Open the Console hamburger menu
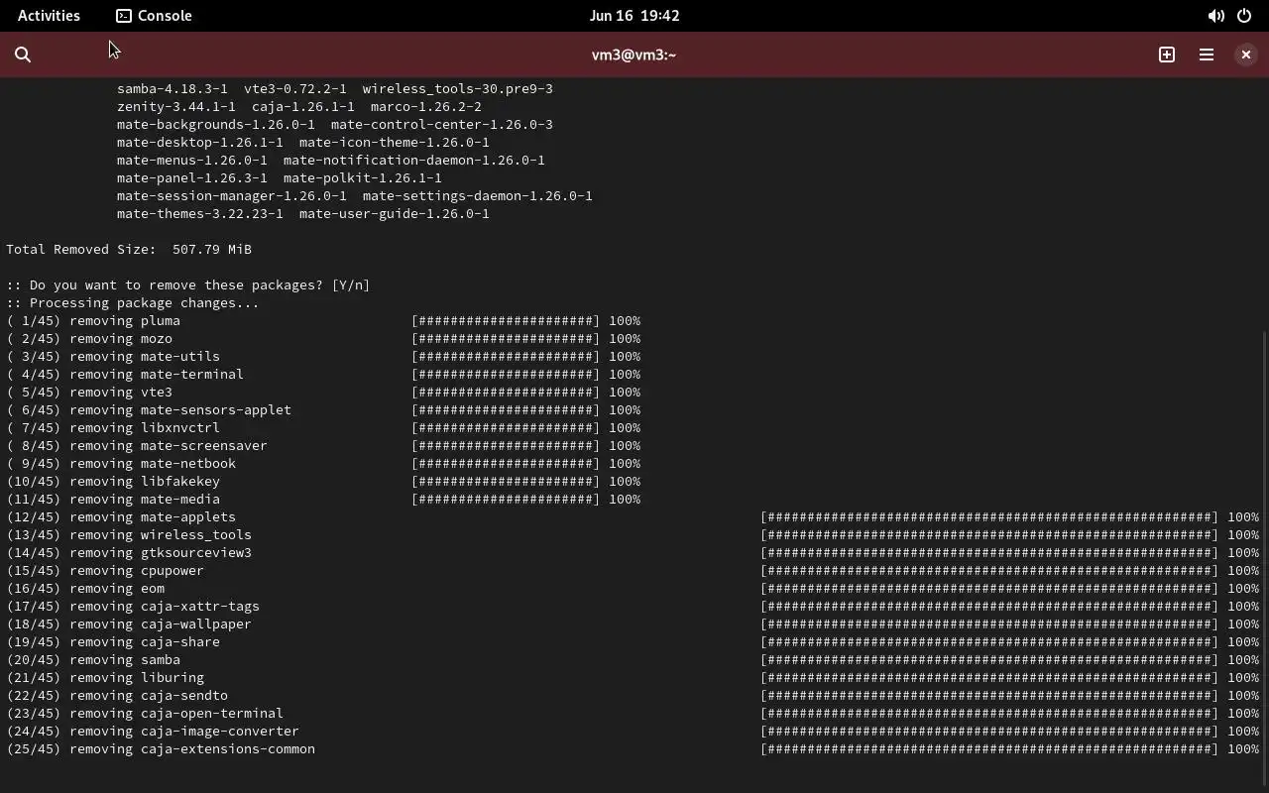 pos(1207,56)
